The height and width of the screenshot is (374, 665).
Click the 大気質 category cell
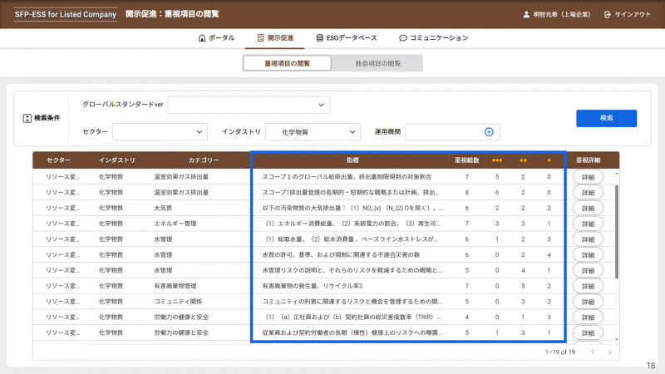pos(163,209)
